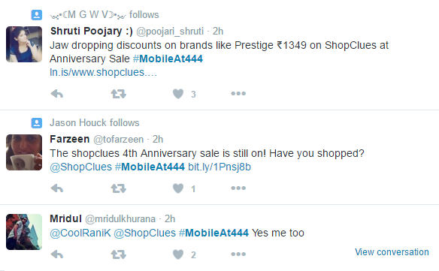
Task: Open more options on Mridul's tweet
Action: coord(238,254)
